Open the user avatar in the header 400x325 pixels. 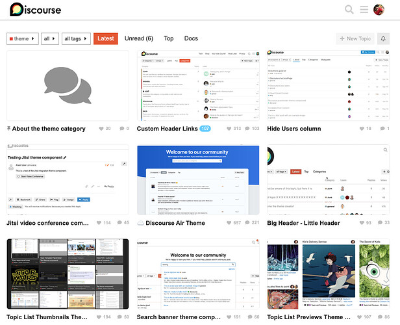tap(379, 10)
